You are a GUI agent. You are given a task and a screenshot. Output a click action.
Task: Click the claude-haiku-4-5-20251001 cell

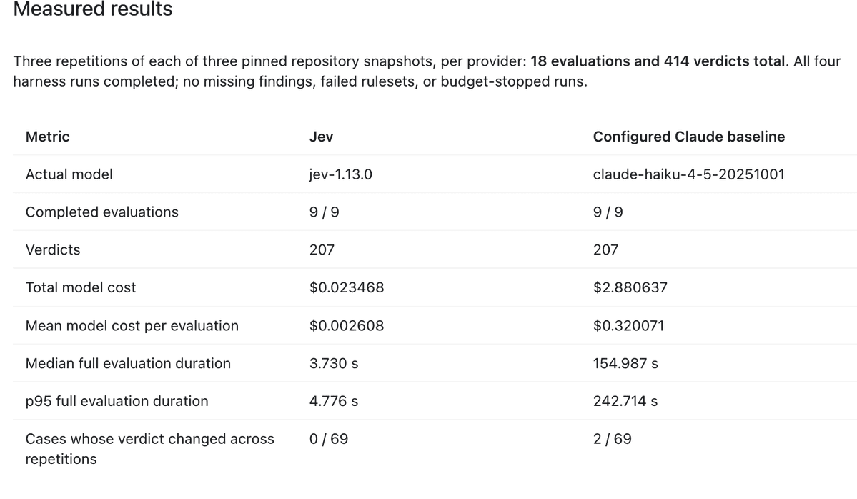point(688,174)
